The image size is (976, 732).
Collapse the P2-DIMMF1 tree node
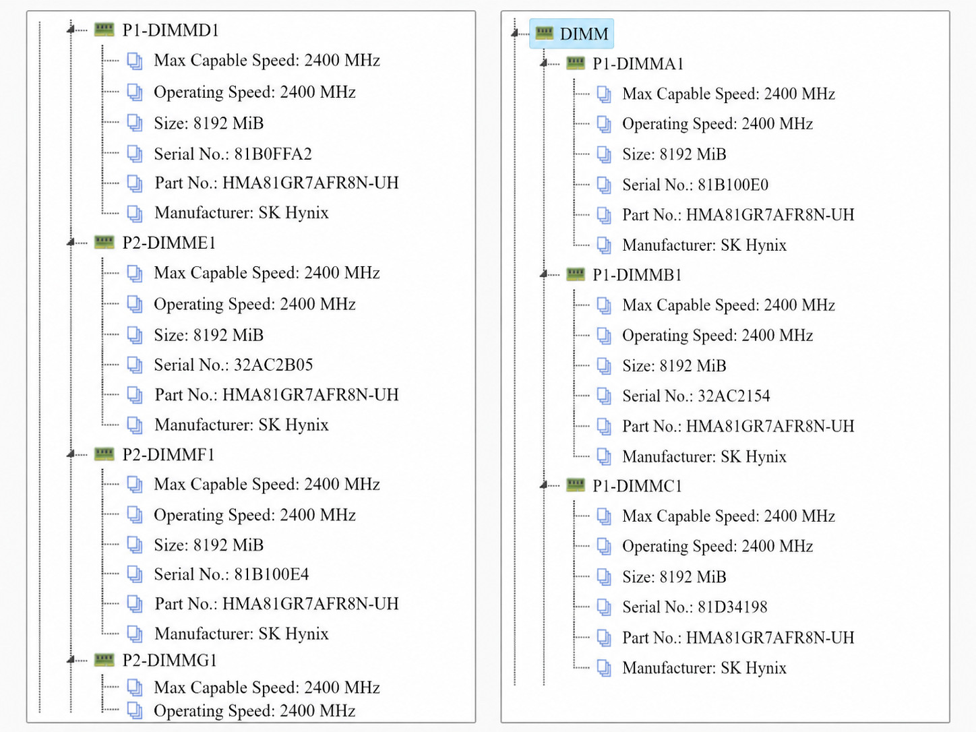tap(70, 454)
